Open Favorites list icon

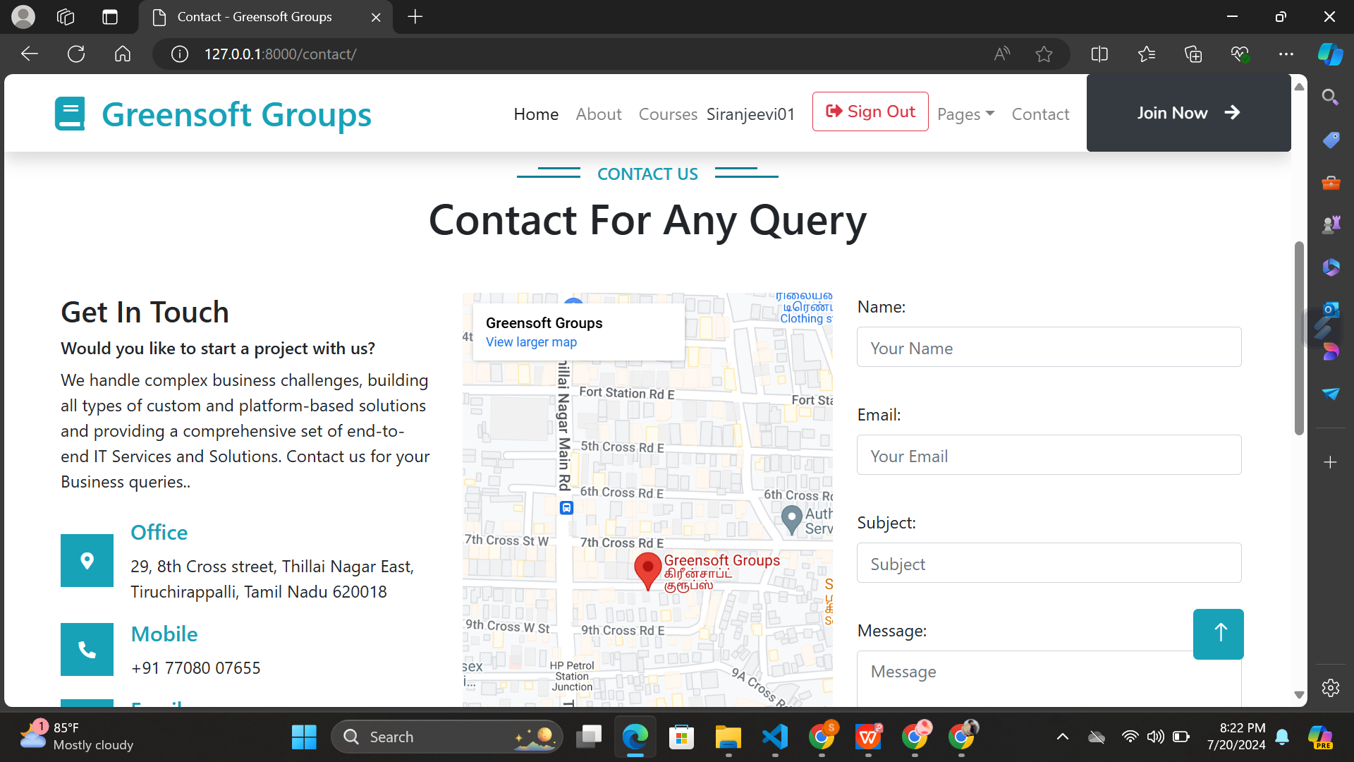1147,54
